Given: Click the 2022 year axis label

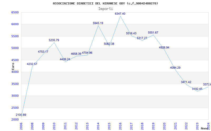Looking at the screenshot, I should pos(186,126).
